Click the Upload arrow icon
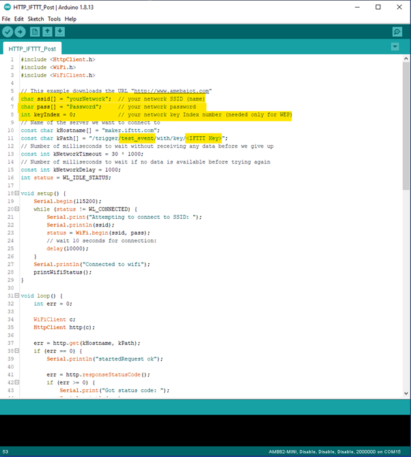Viewport: 411px width, 457px height. coord(20,31)
